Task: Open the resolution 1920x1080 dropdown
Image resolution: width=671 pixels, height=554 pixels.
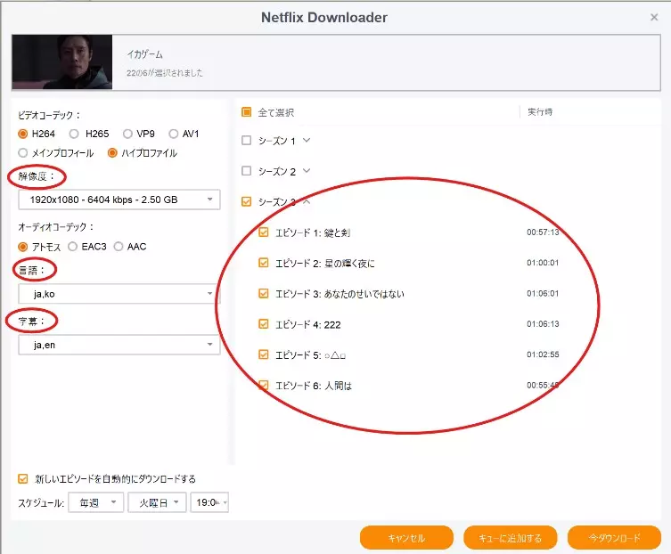Action: 119,200
